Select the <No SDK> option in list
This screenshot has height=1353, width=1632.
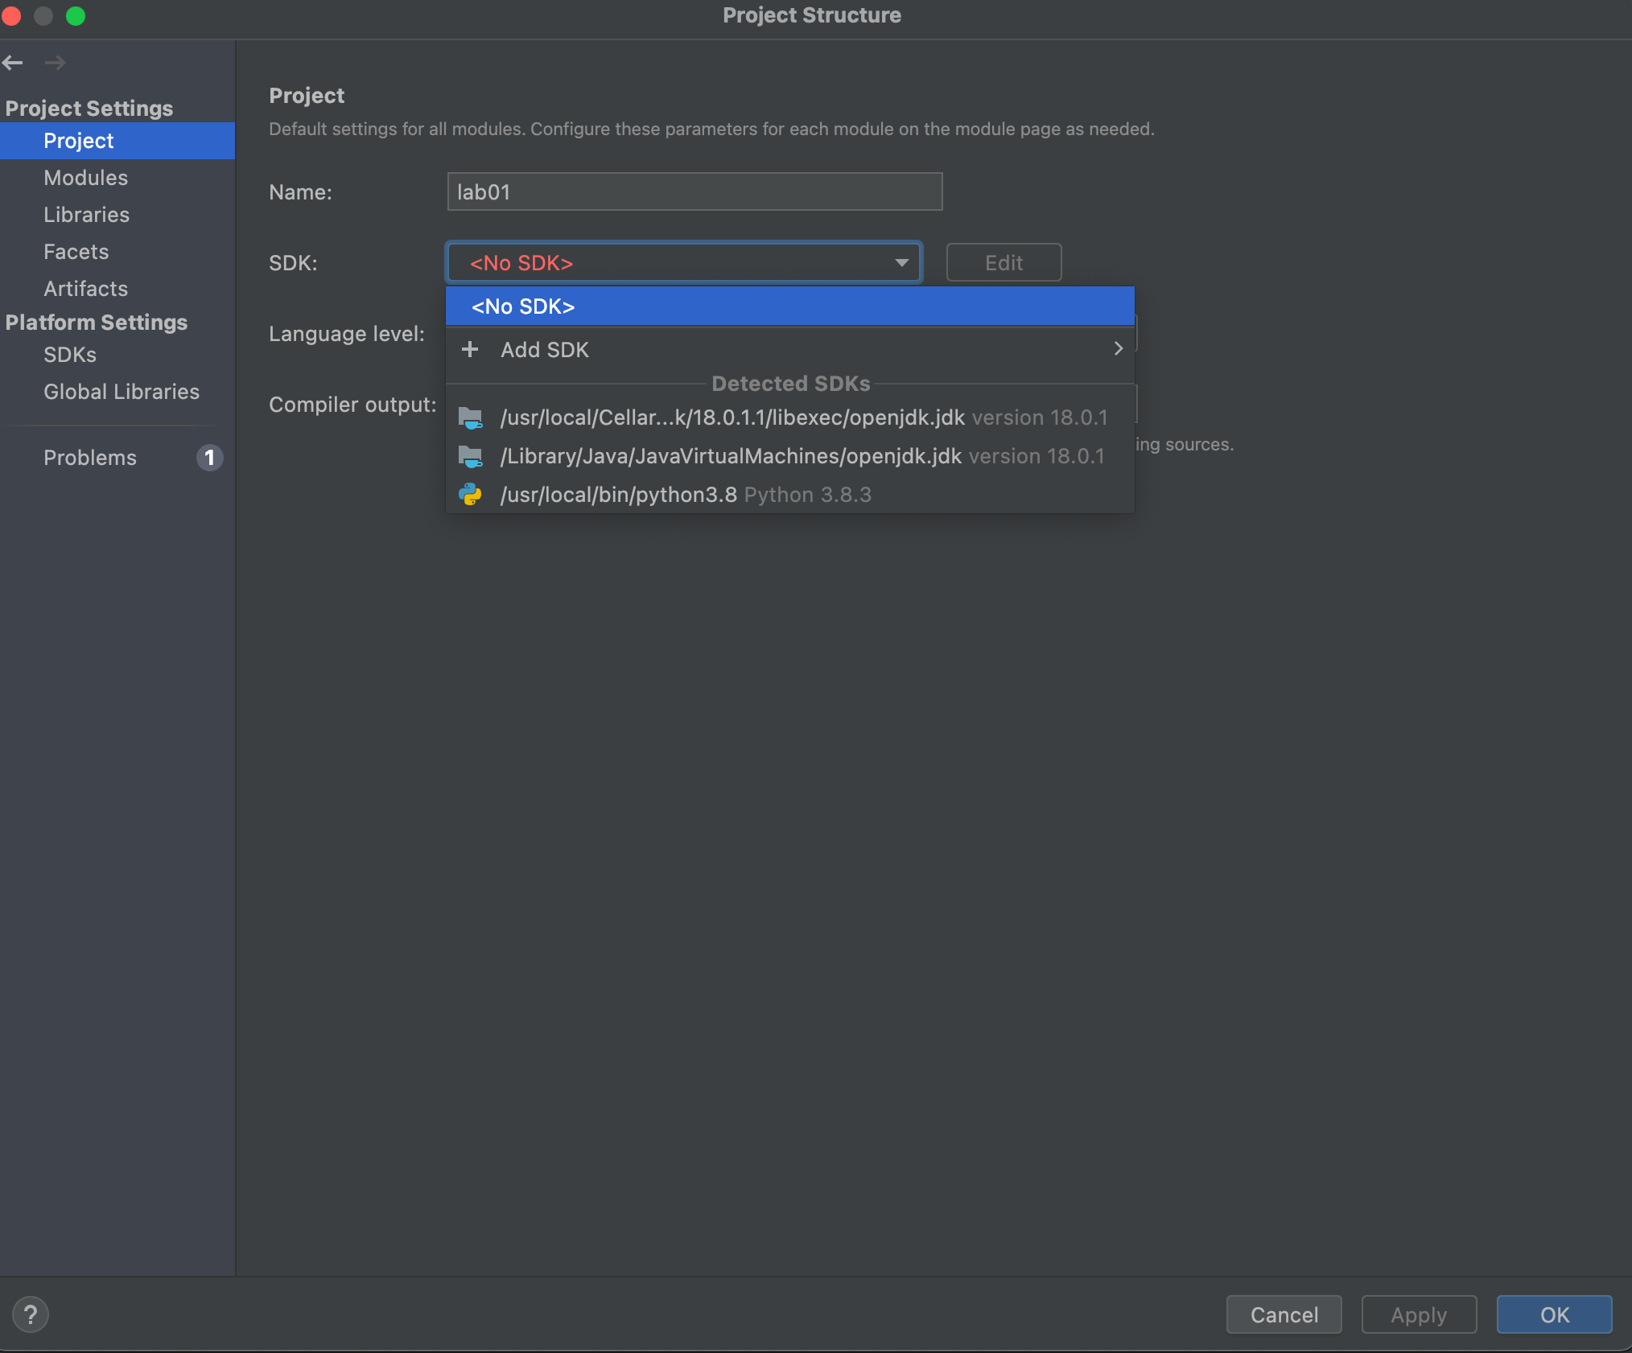(x=523, y=306)
